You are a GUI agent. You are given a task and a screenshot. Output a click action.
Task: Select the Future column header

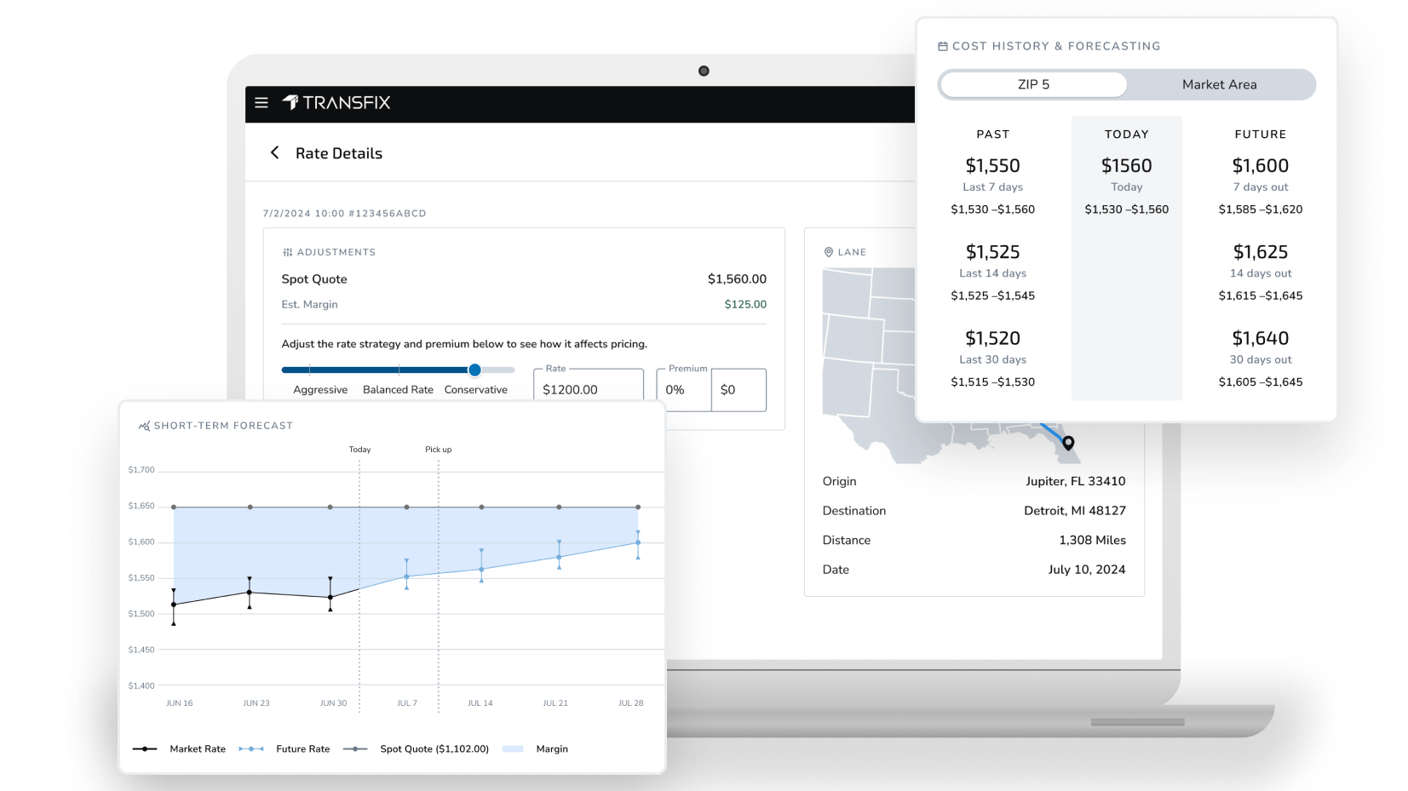1260,134
